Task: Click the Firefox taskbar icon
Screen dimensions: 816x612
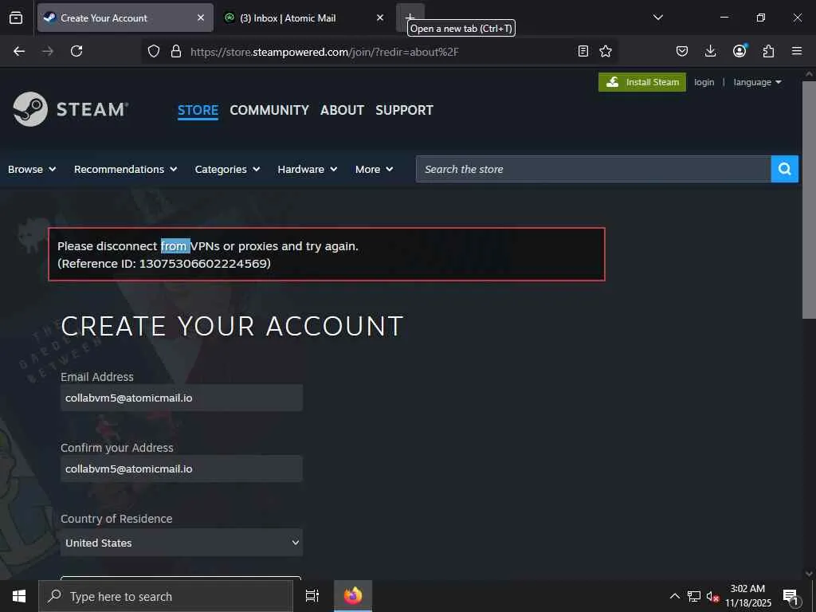Action: coord(353,596)
